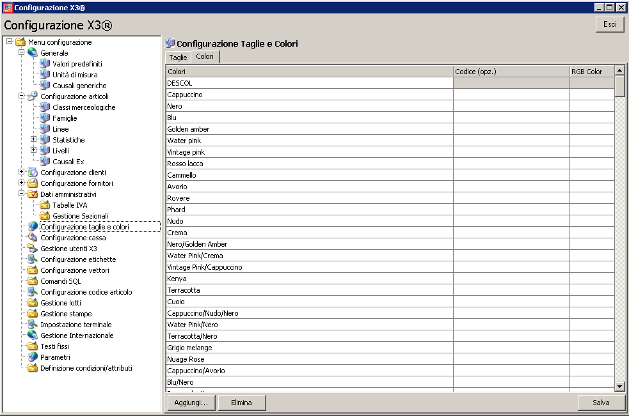Click the Aggiungi... button
The height and width of the screenshot is (416, 629).
[x=191, y=403]
